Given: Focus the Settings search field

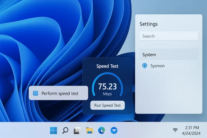Looking at the screenshot, I should click(x=169, y=36).
